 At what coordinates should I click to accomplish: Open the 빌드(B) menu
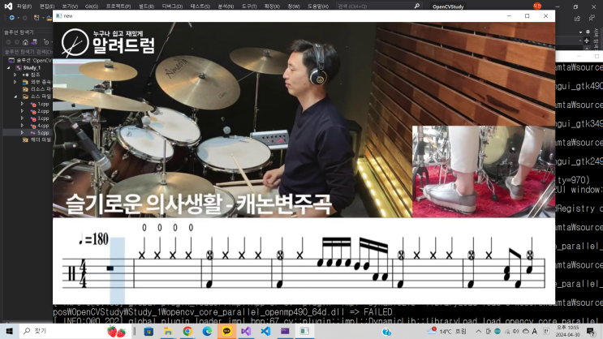click(146, 6)
